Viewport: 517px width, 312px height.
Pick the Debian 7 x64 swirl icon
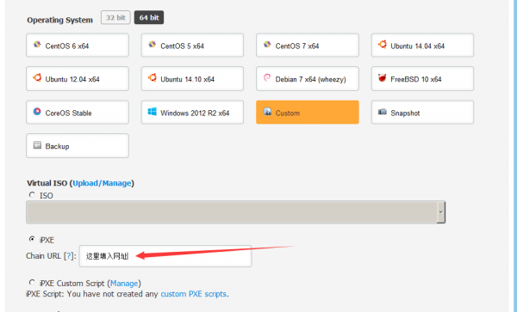267,77
